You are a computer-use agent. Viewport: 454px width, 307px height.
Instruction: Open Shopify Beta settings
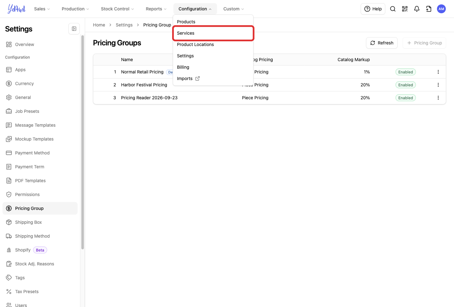[x=40, y=250]
